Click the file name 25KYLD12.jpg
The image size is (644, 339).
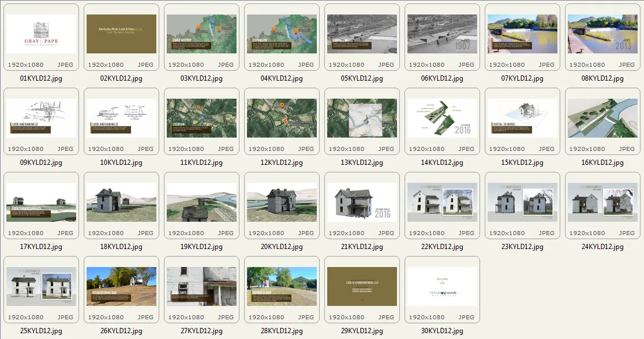point(41,331)
